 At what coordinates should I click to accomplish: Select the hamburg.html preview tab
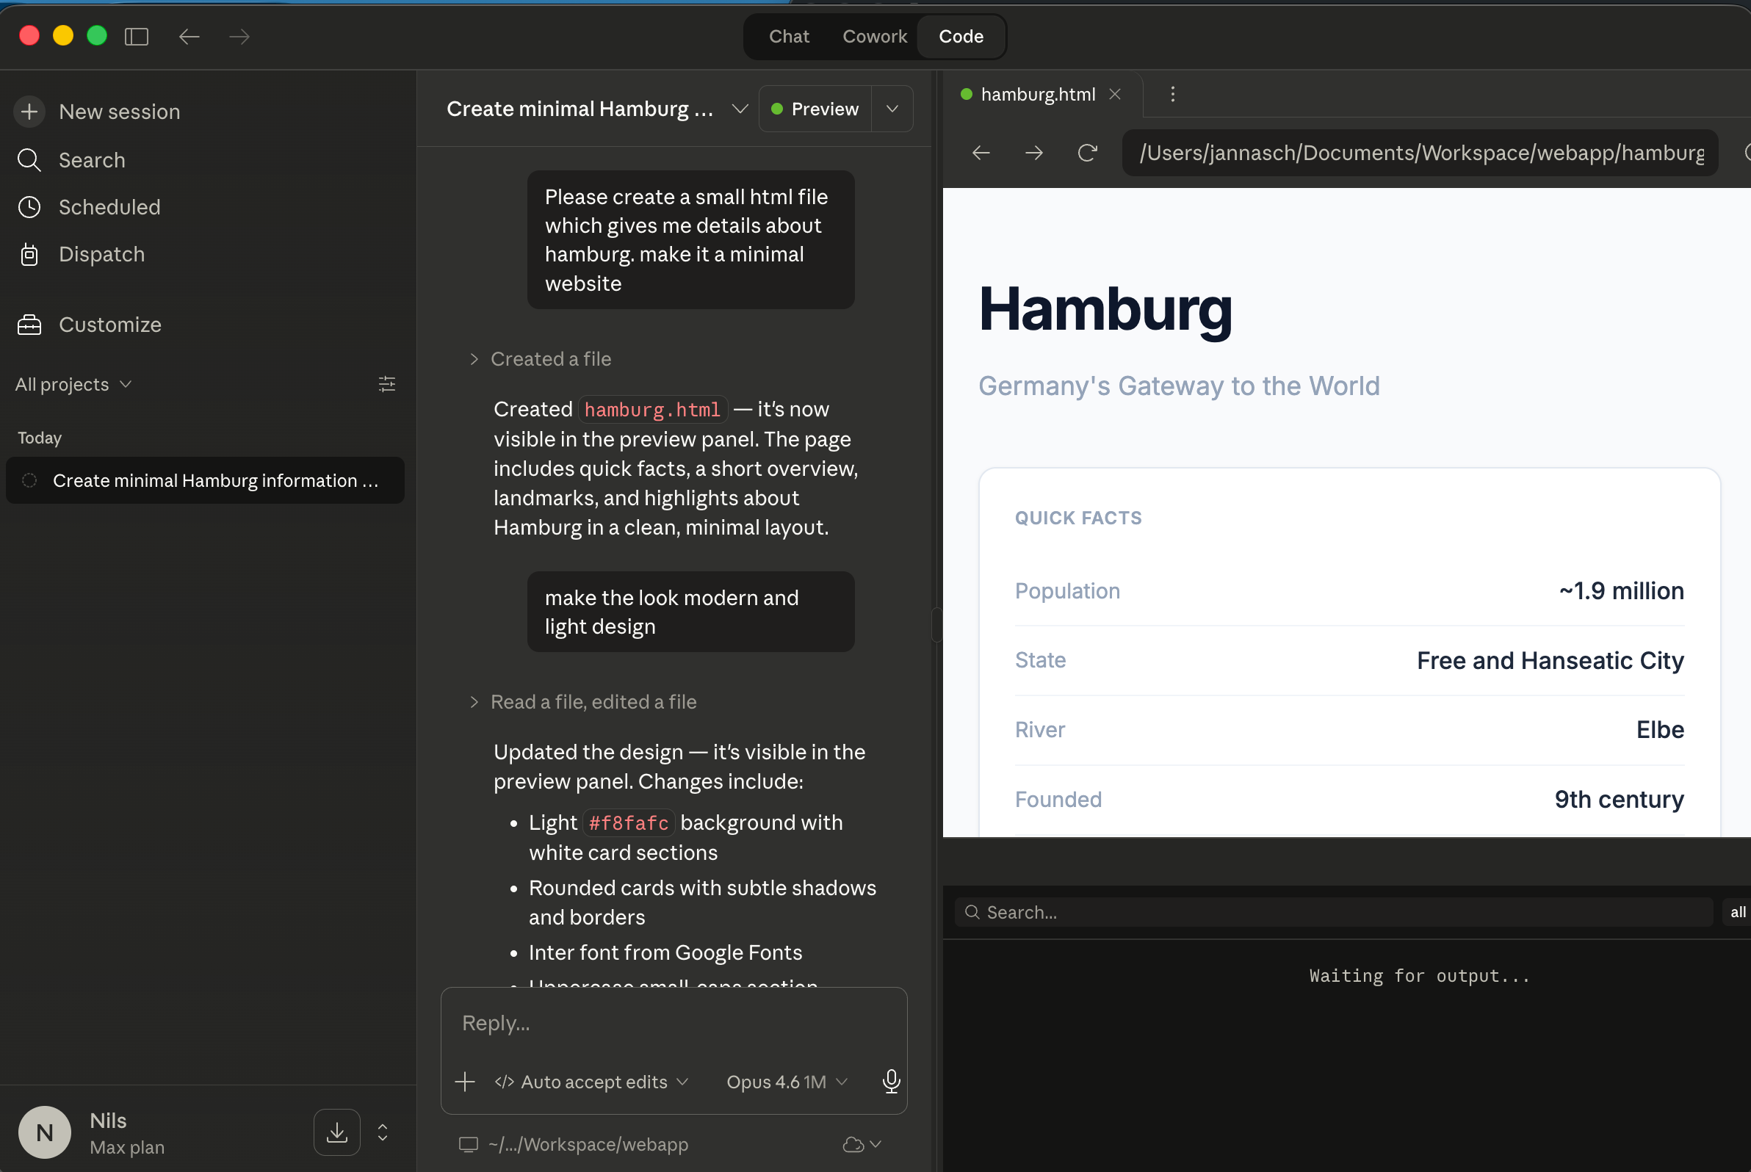coord(1037,94)
